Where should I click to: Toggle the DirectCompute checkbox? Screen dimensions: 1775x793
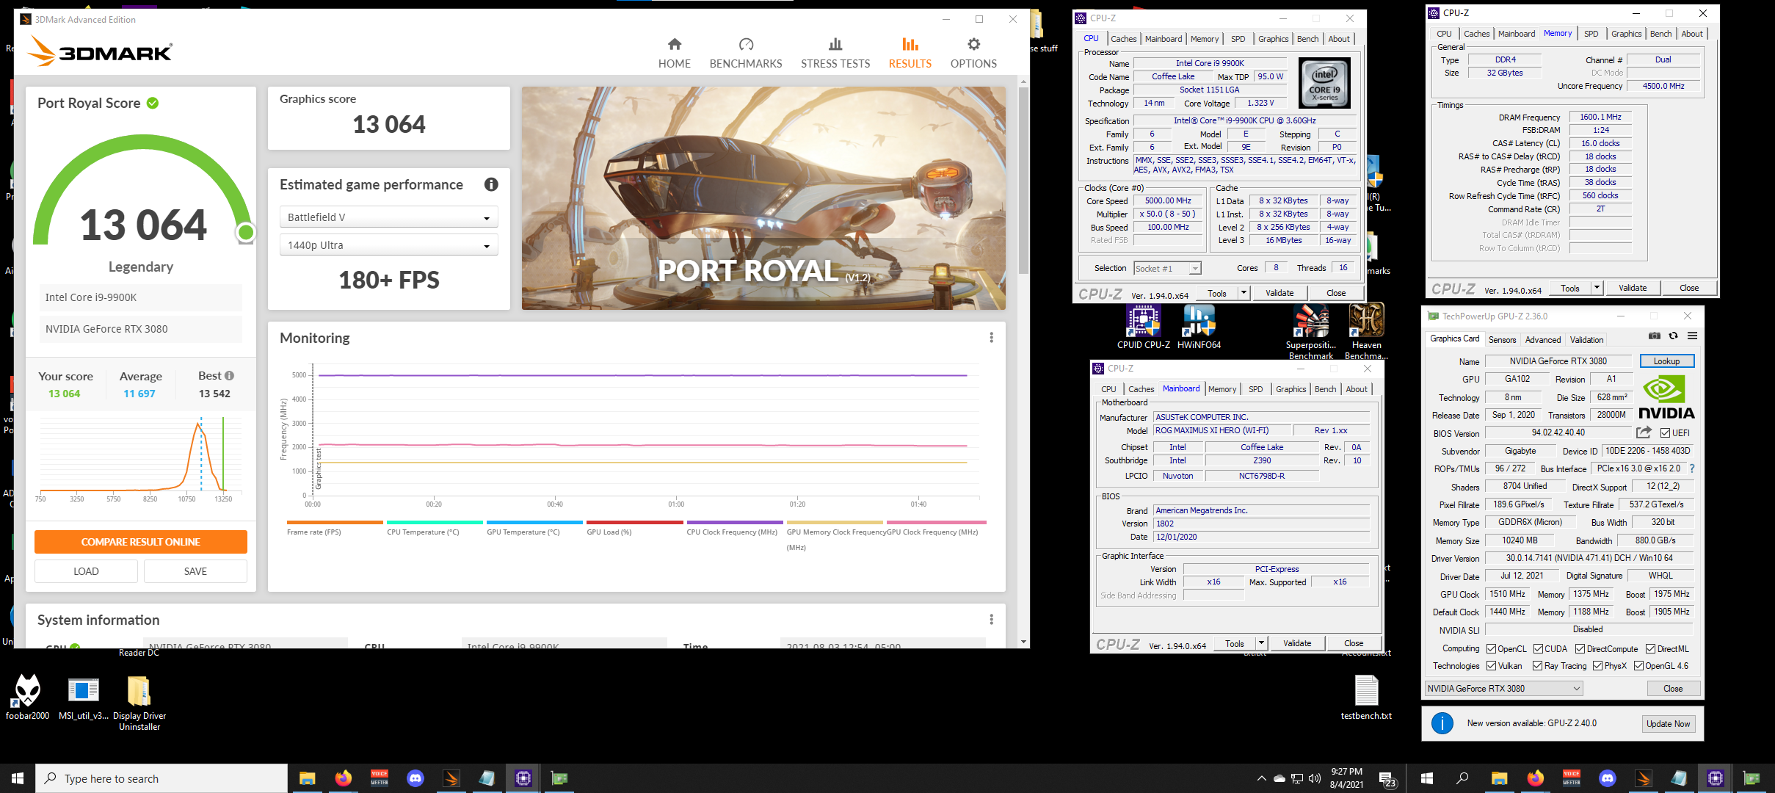tap(1580, 649)
